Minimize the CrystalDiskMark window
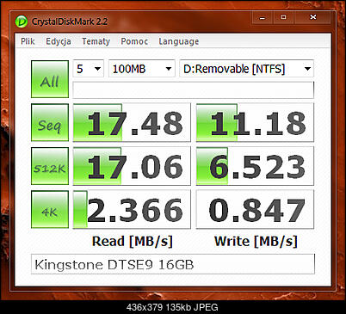The width and height of the screenshot is (346, 314). click(x=262, y=18)
